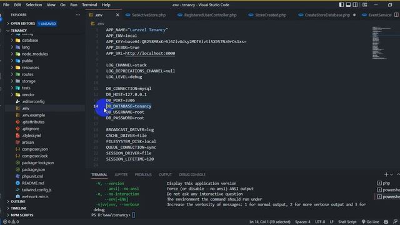Click the node_modules folder icon
Viewport: 400px width, 225px height.
pyautogui.click(x=18, y=54)
